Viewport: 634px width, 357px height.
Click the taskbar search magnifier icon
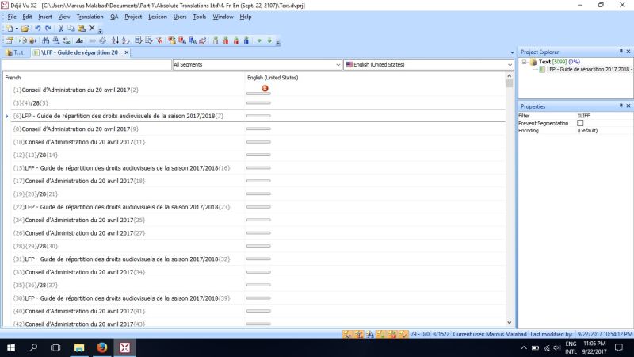(x=33, y=347)
